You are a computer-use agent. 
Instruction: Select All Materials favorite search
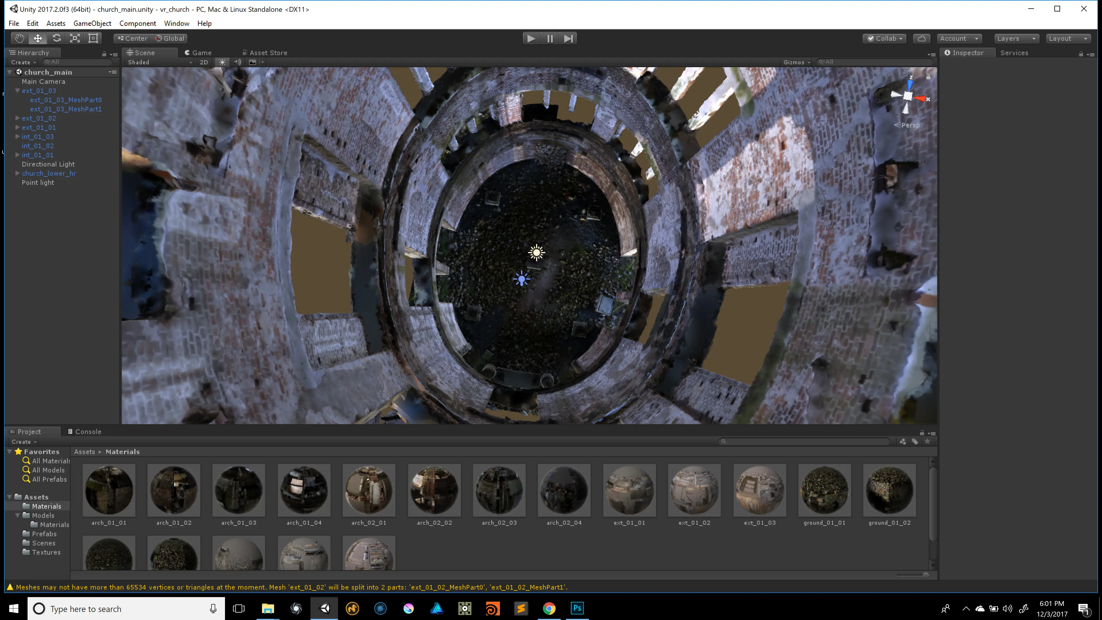[51, 461]
